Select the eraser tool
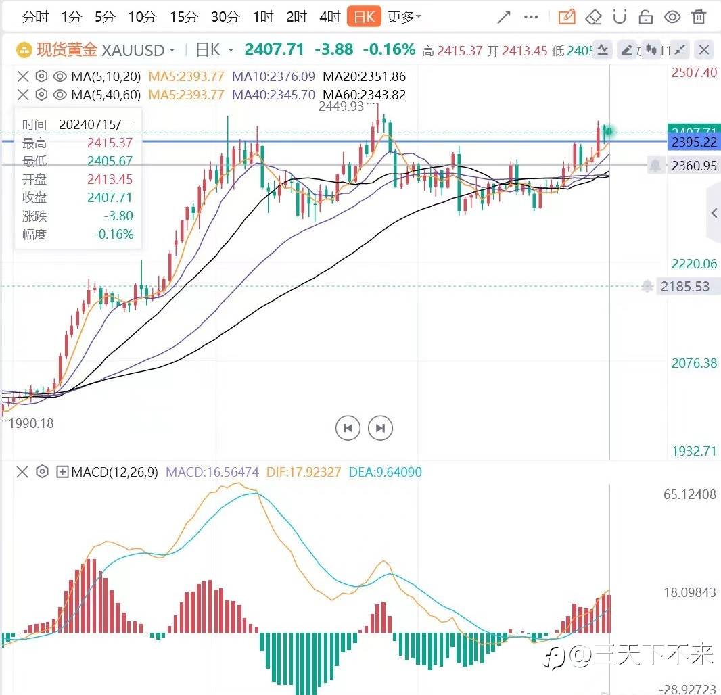The height and width of the screenshot is (695, 721). [x=593, y=18]
